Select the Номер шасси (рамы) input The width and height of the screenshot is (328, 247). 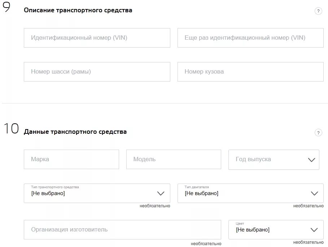coord(97,72)
